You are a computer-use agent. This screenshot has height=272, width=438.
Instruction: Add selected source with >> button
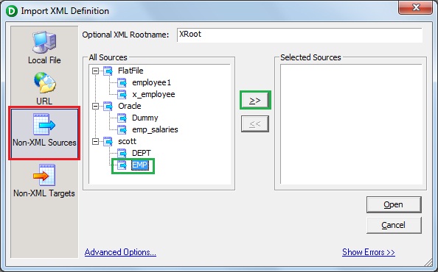(255, 100)
